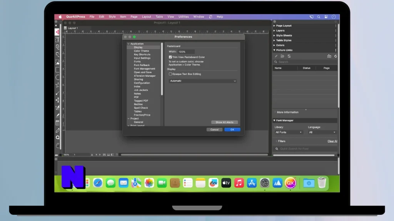
Task: Open Freeform from the Dock
Action: click(x=213, y=183)
